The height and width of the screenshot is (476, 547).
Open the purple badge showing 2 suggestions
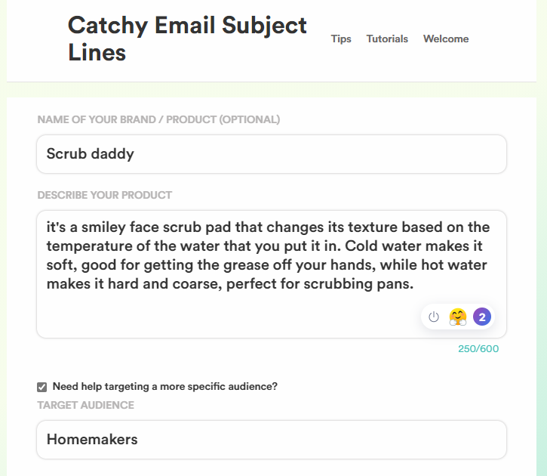[x=482, y=317]
